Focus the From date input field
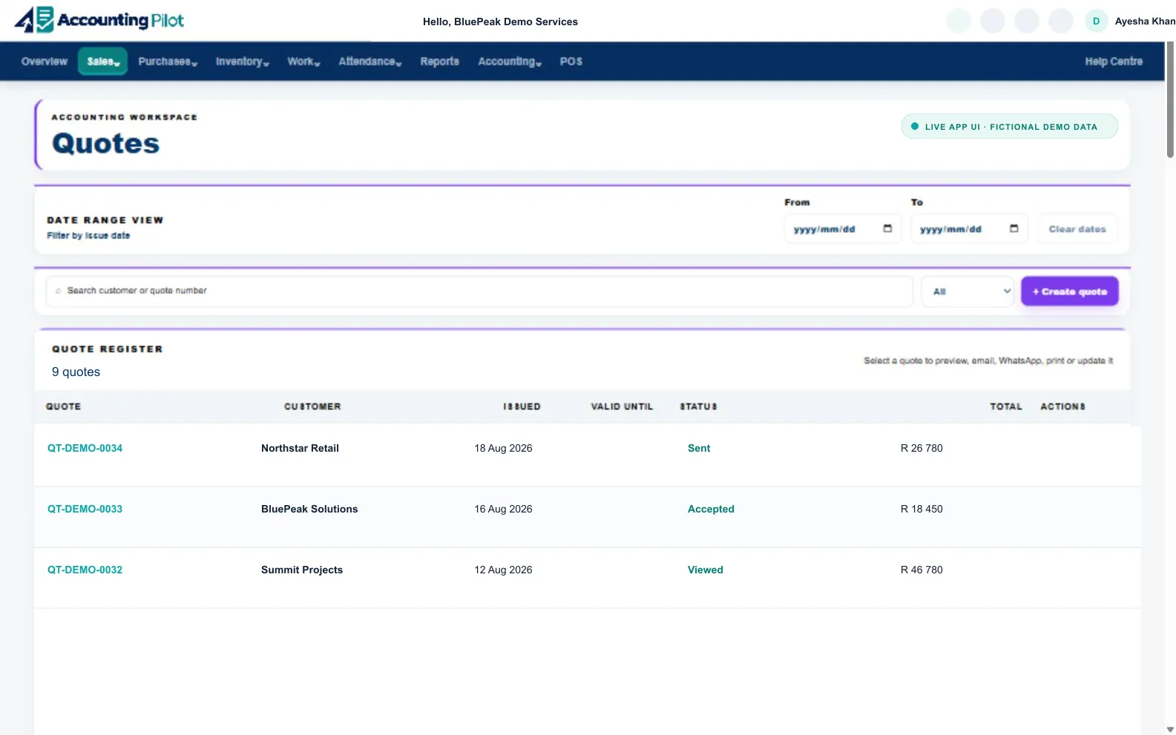 point(843,229)
